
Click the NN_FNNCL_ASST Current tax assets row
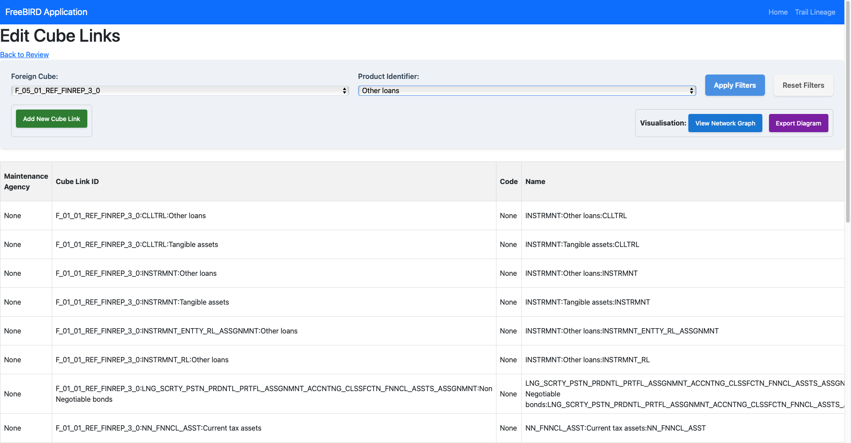(159, 428)
